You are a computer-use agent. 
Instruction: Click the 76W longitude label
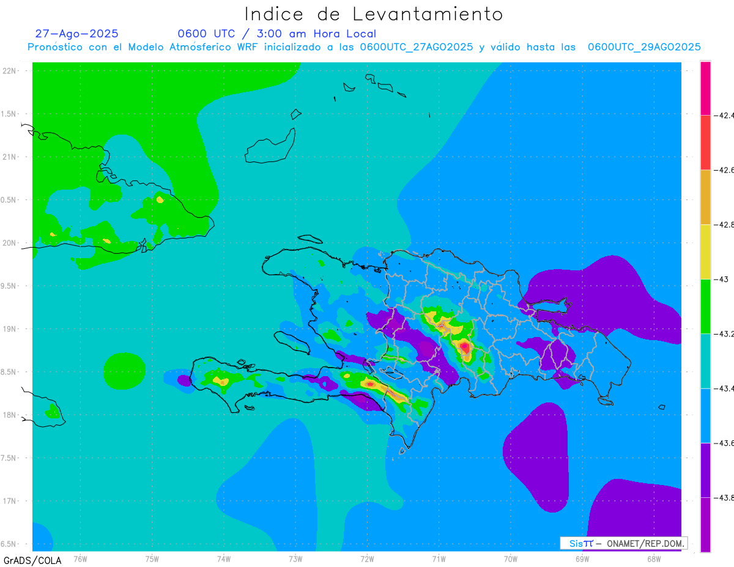80,558
